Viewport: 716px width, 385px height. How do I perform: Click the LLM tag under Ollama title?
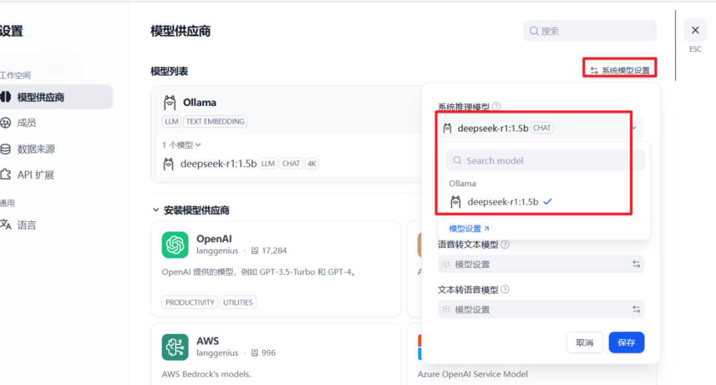(172, 121)
